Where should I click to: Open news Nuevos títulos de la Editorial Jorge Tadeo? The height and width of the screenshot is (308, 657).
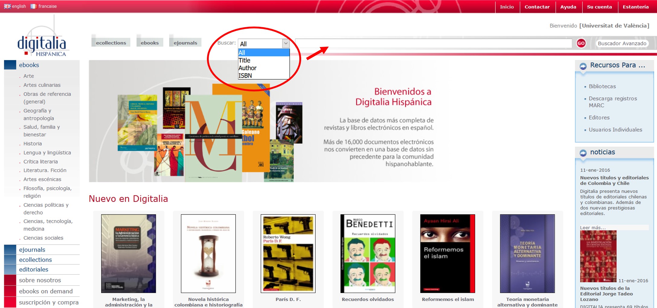pos(606,294)
